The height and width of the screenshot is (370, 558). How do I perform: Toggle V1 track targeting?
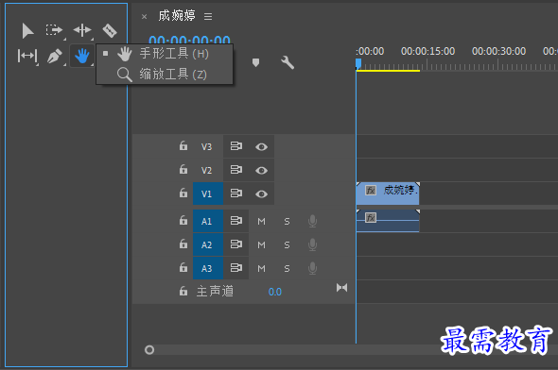[208, 193]
